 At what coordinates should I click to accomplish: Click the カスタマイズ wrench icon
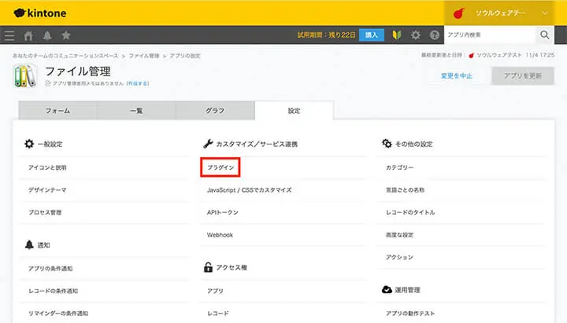point(208,144)
